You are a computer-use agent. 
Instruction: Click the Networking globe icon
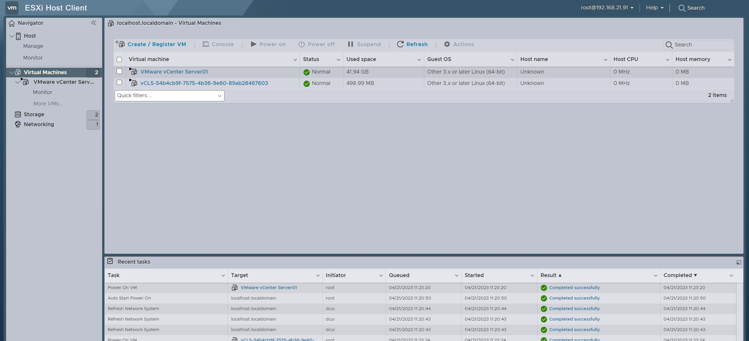coord(18,124)
